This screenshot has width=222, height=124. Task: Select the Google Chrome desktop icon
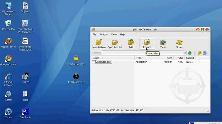(x=8, y=61)
